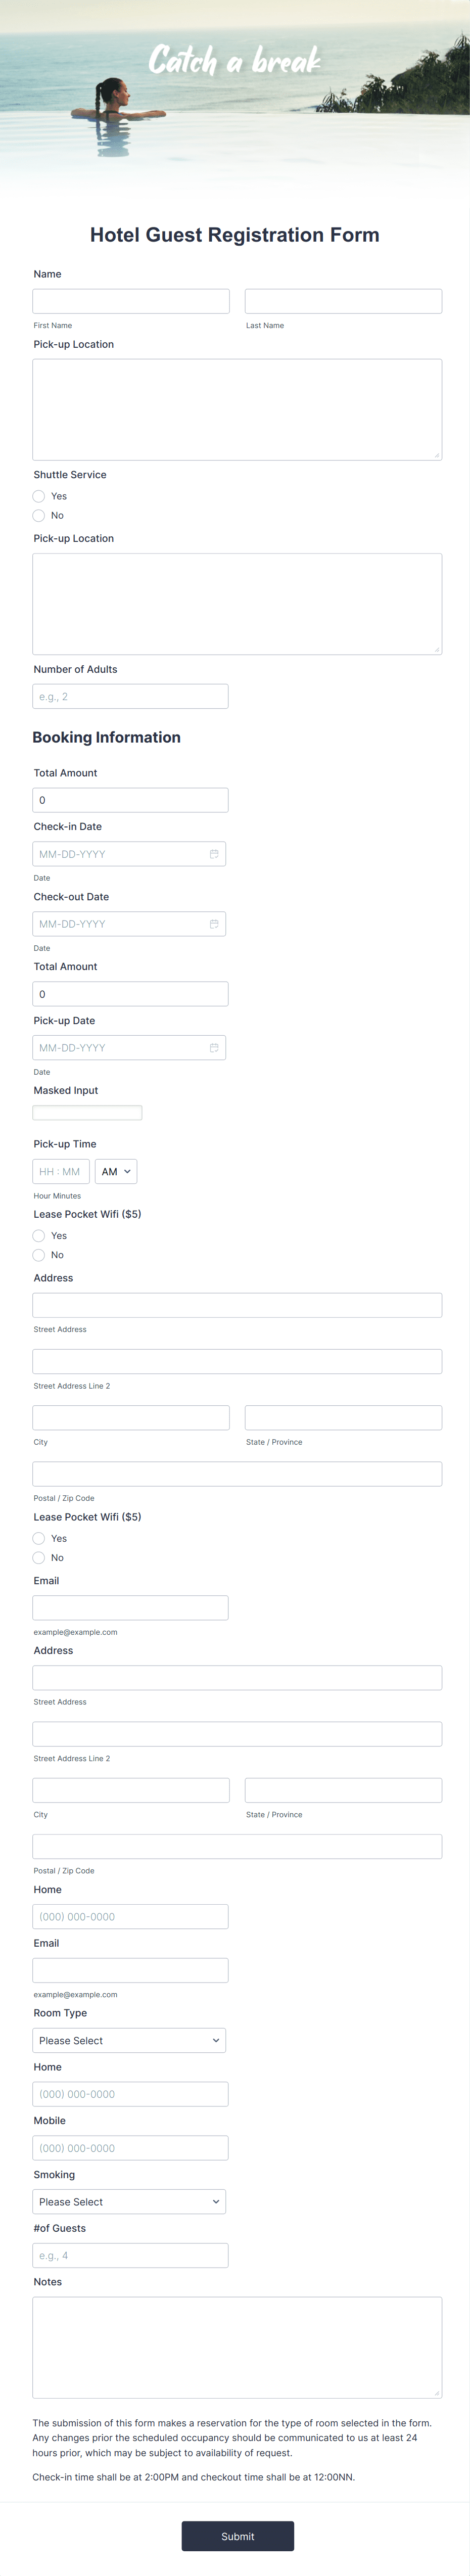
Task: Click the Total Amount field
Action: [x=130, y=799]
